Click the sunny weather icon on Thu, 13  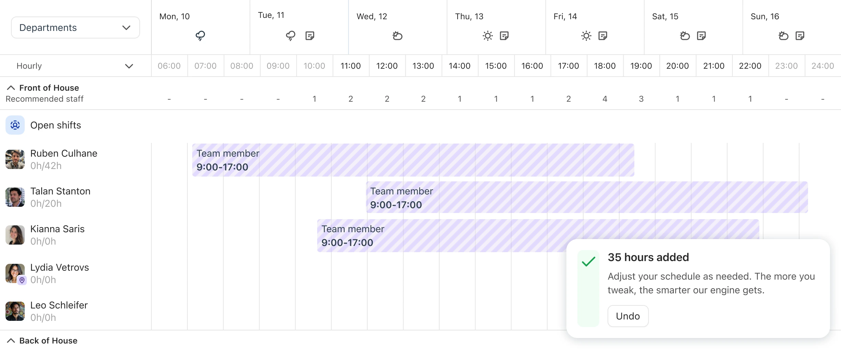(x=487, y=36)
